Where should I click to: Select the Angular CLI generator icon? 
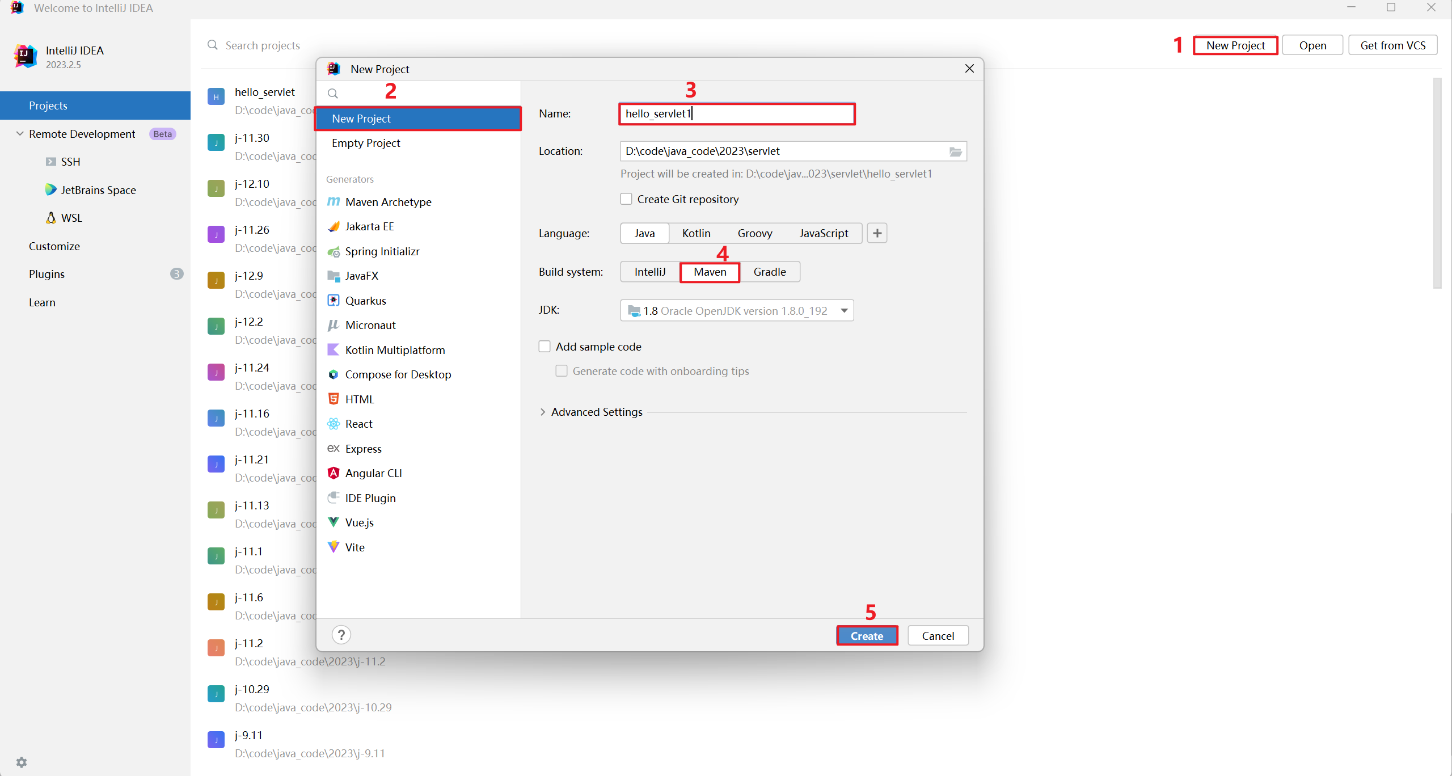pos(334,473)
